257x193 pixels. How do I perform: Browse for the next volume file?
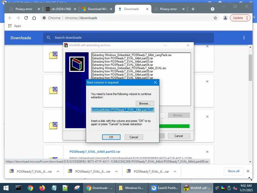[145, 103]
